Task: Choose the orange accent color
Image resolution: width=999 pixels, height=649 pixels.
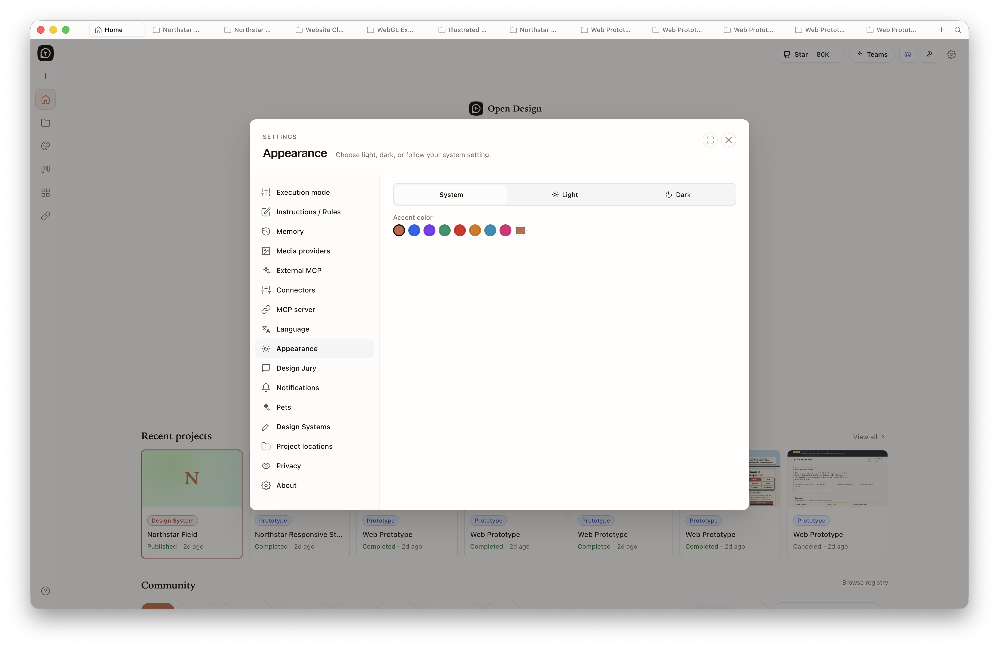Action: pyautogui.click(x=475, y=230)
